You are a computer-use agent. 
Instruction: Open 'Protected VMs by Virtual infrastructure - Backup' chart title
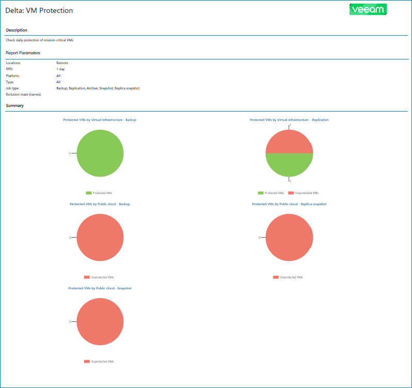[100, 120]
